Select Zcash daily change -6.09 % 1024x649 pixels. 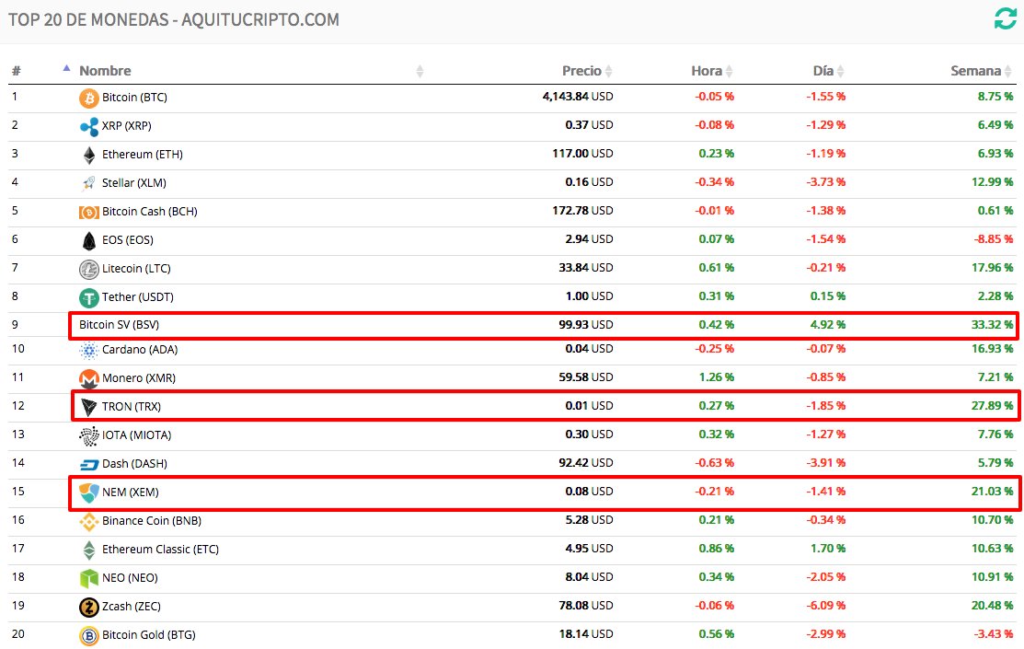825,606
